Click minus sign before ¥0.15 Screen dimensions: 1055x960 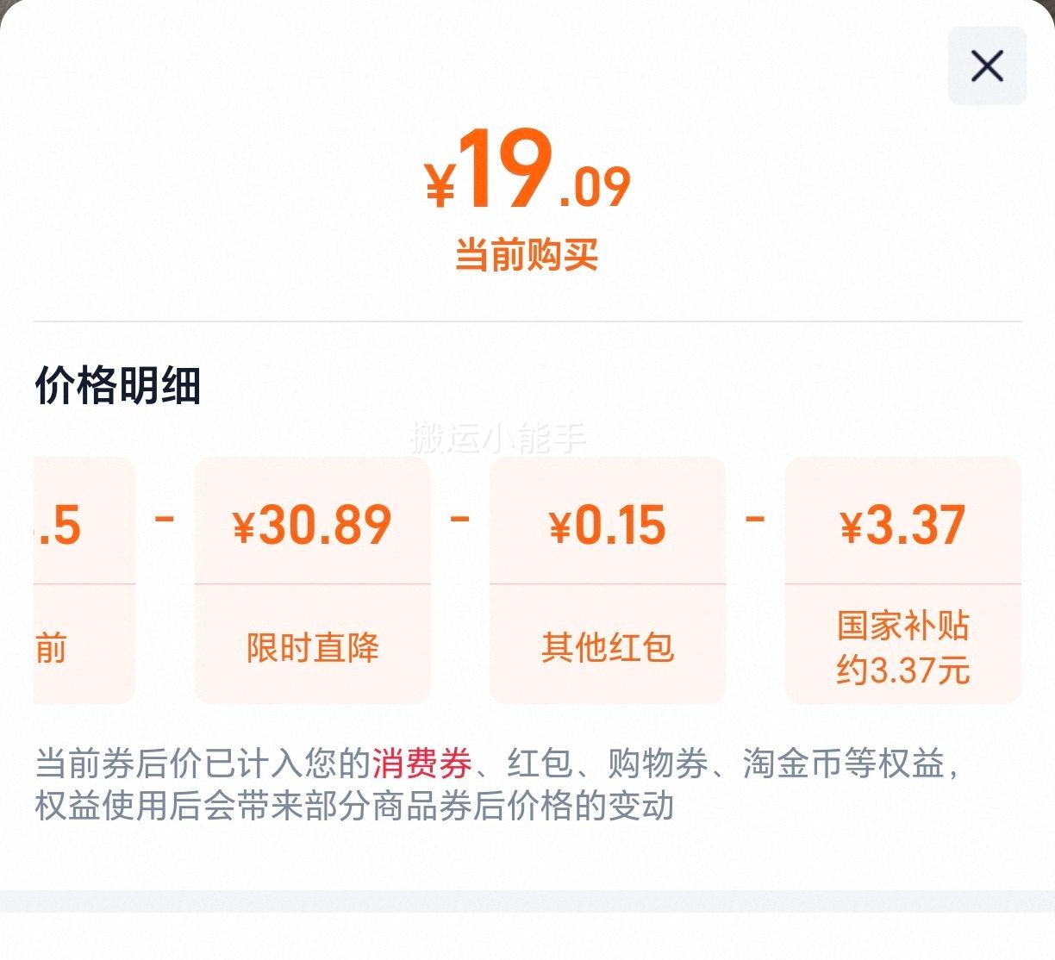[460, 519]
